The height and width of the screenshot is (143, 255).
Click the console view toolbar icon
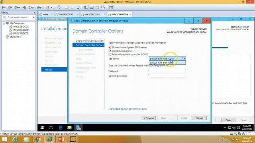coord(111,7)
